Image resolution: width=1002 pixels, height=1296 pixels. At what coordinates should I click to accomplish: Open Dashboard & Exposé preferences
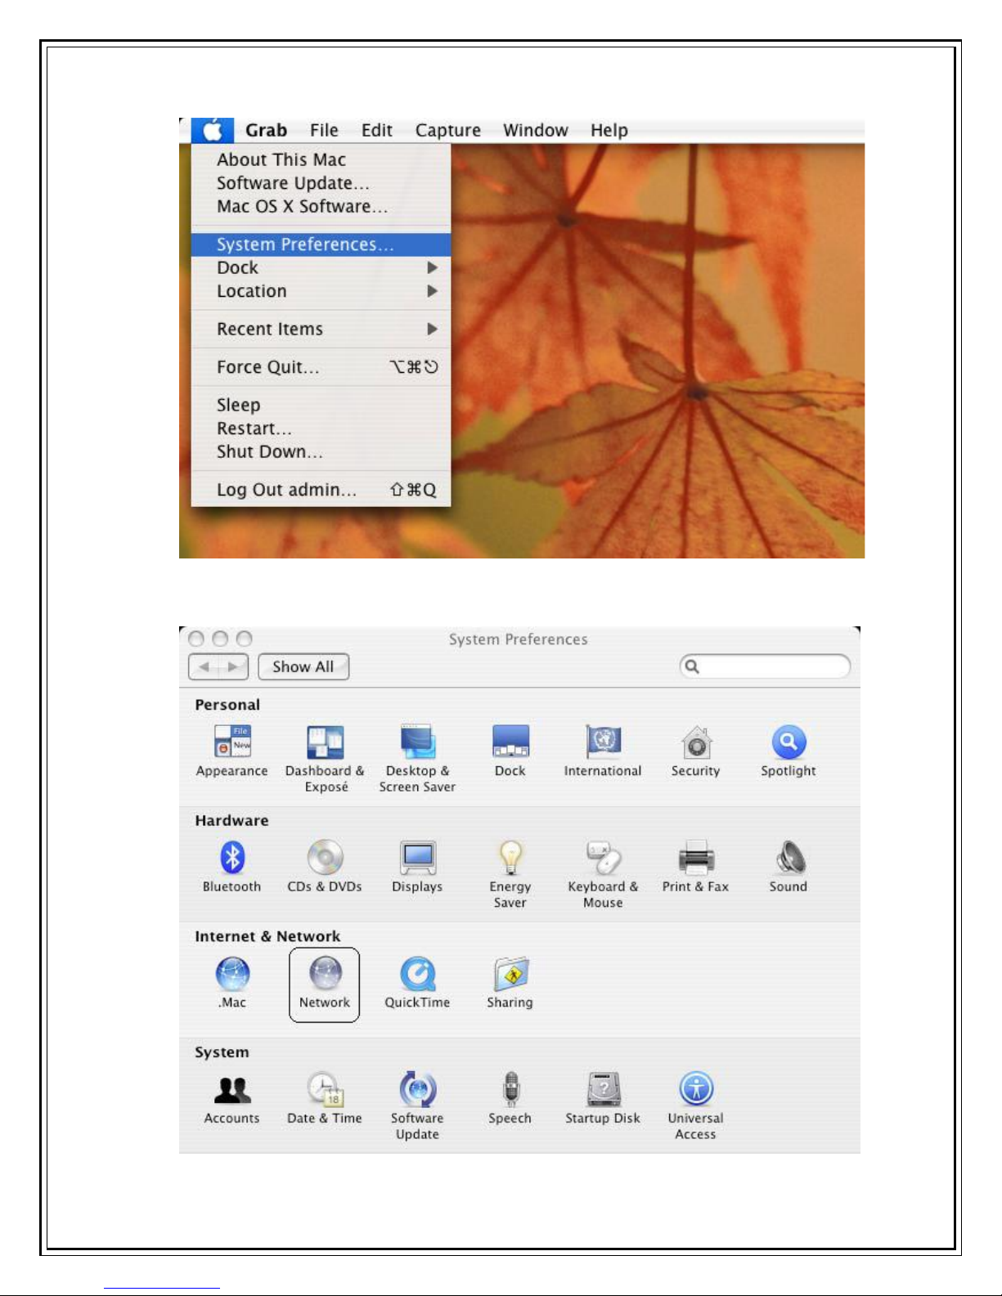(x=325, y=759)
